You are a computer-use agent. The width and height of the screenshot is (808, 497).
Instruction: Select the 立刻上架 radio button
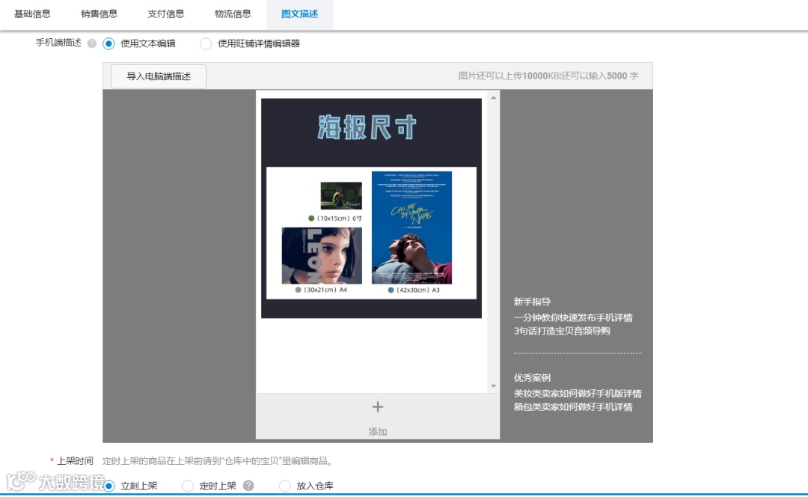[x=108, y=486]
